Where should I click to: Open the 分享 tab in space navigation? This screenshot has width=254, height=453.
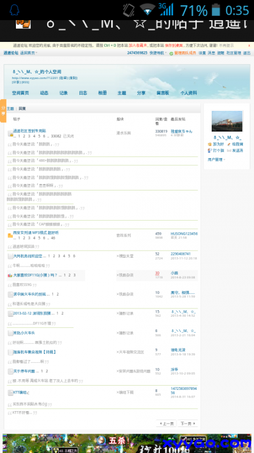click(141, 93)
